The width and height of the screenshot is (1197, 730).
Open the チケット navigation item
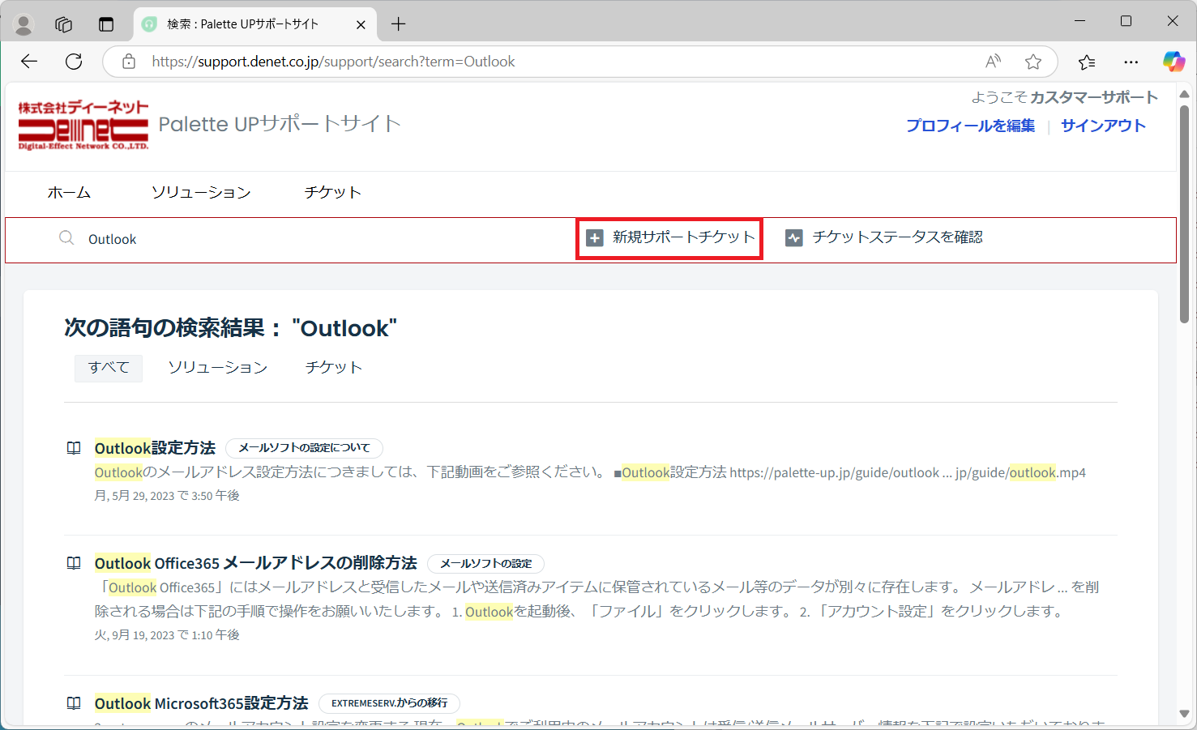(x=332, y=192)
